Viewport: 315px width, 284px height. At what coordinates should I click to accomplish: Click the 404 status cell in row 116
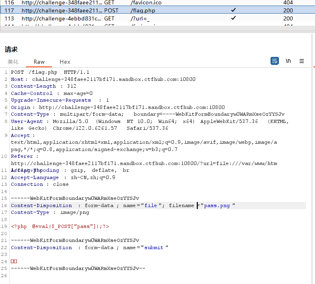pyautogui.click(x=288, y=3)
